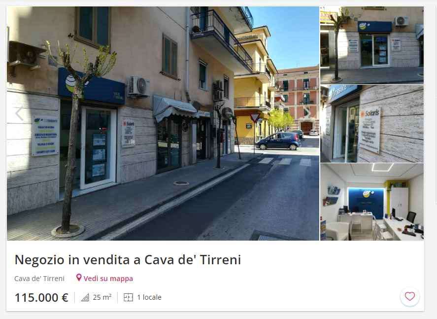Click the 25 m² area value

pyautogui.click(x=102, y=297)
